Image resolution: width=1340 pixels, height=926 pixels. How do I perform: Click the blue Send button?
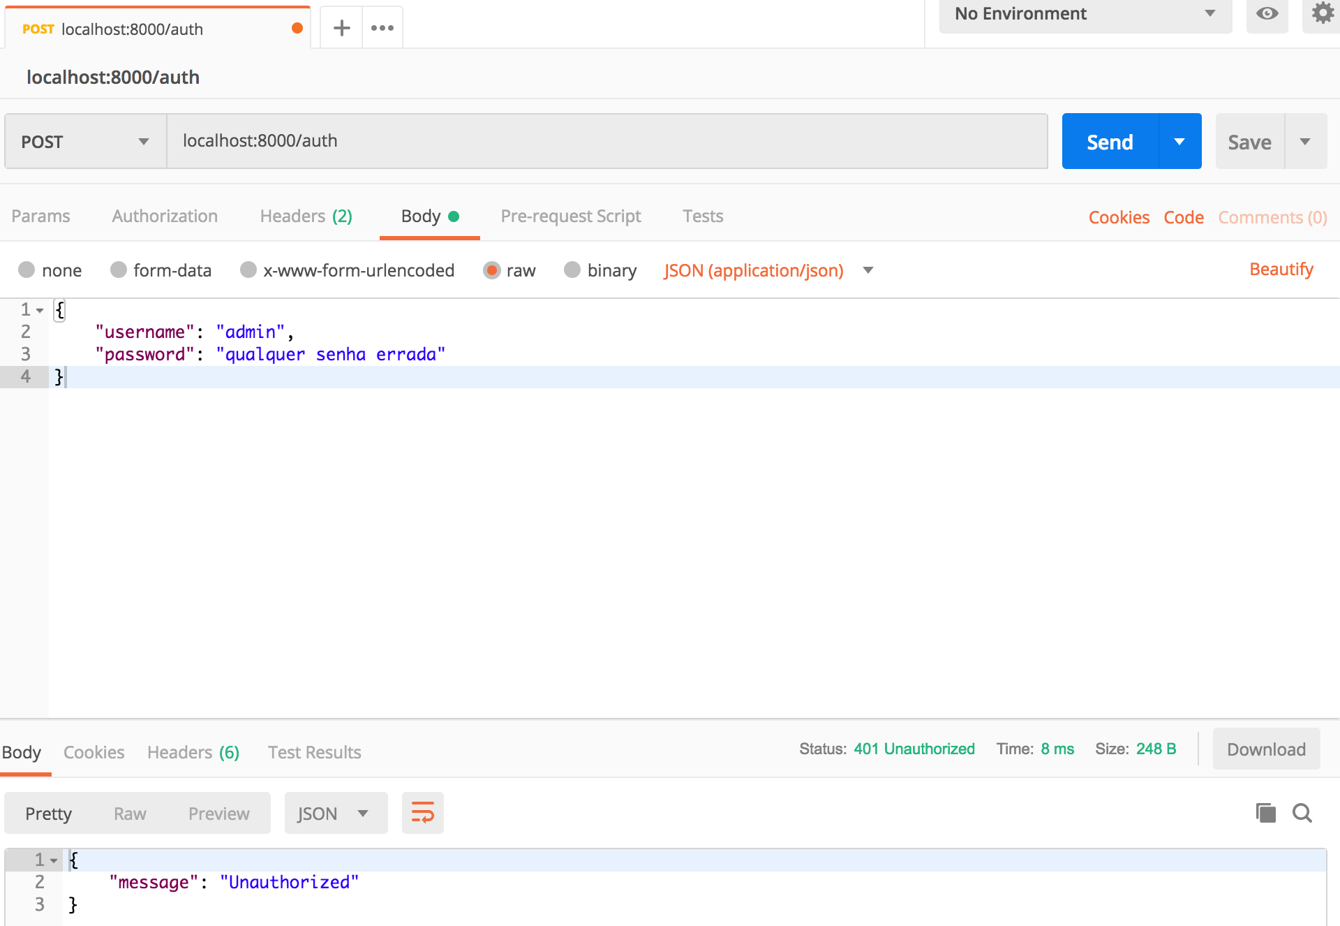click(1110, 142)
